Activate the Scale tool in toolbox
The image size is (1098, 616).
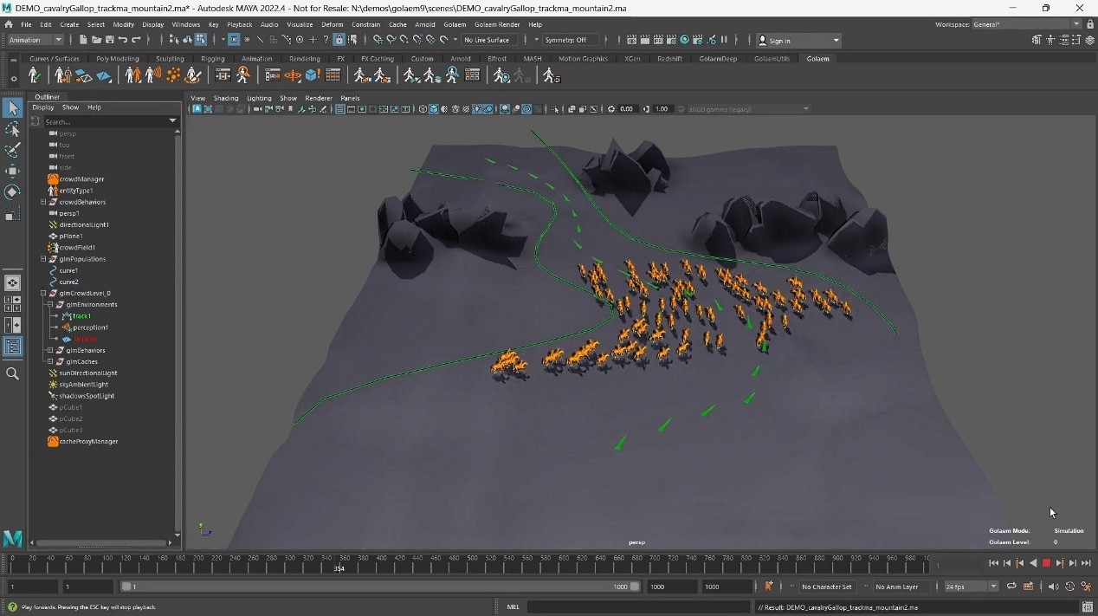tap(12, 214)
